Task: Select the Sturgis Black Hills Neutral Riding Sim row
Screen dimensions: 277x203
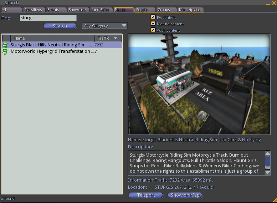Action: click(x=62, y=45)
